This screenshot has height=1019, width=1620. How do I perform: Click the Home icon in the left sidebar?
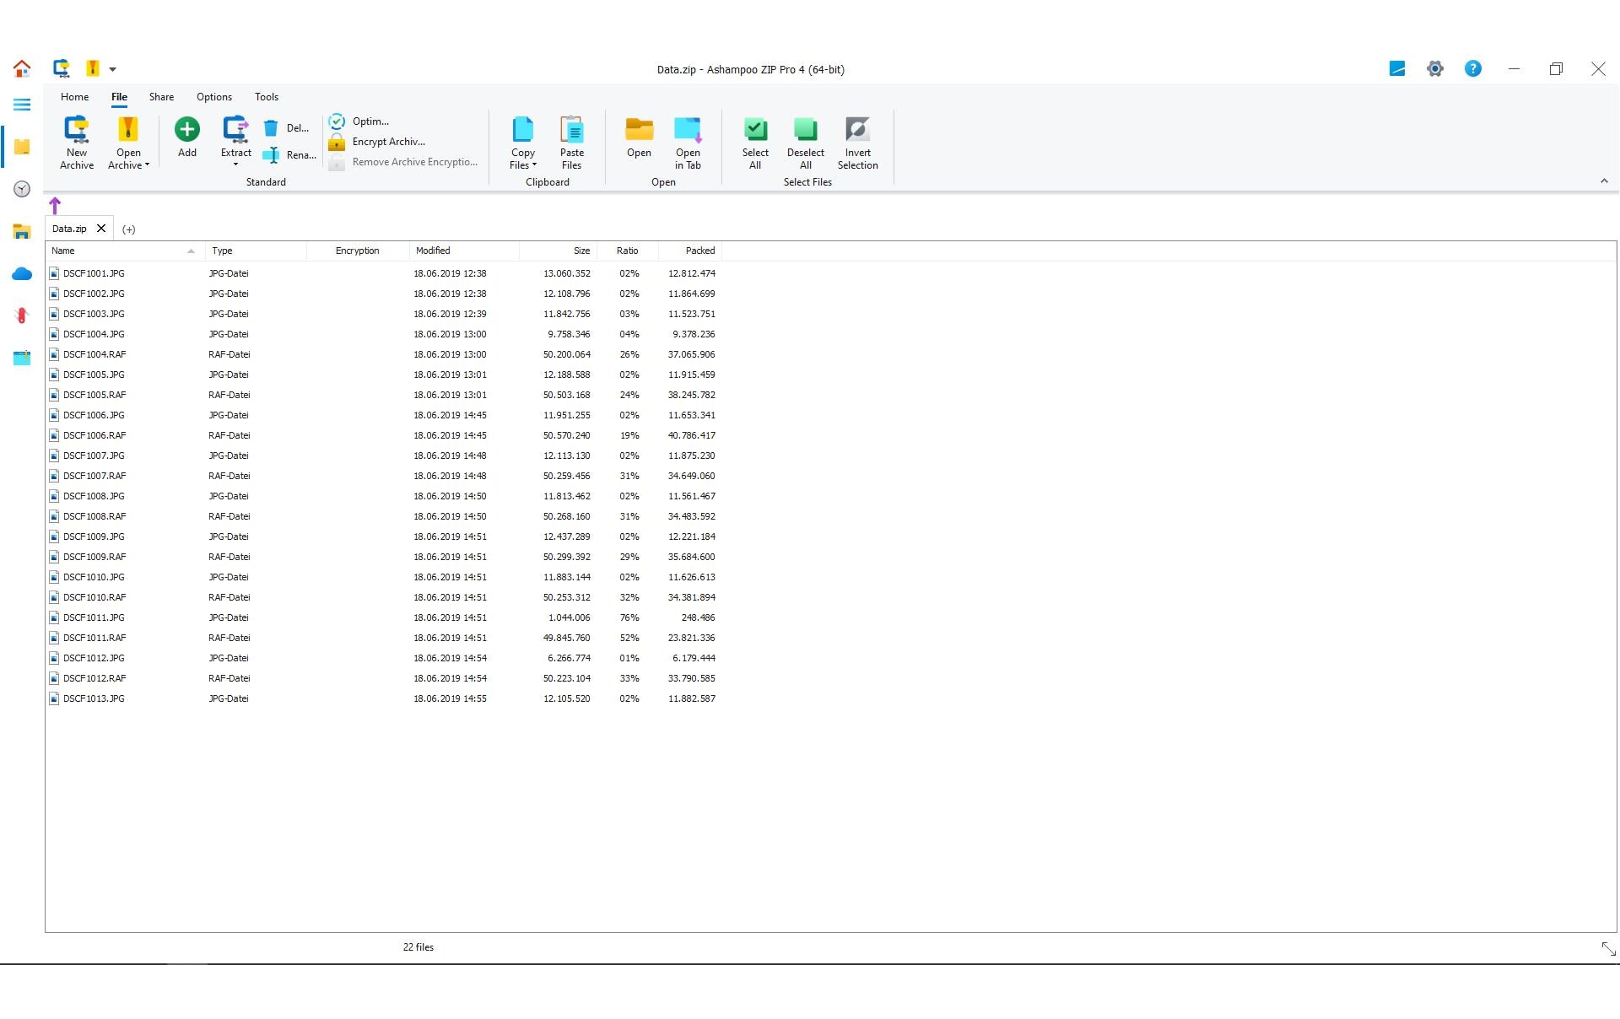pyautogui.click(x=22, y=68)
